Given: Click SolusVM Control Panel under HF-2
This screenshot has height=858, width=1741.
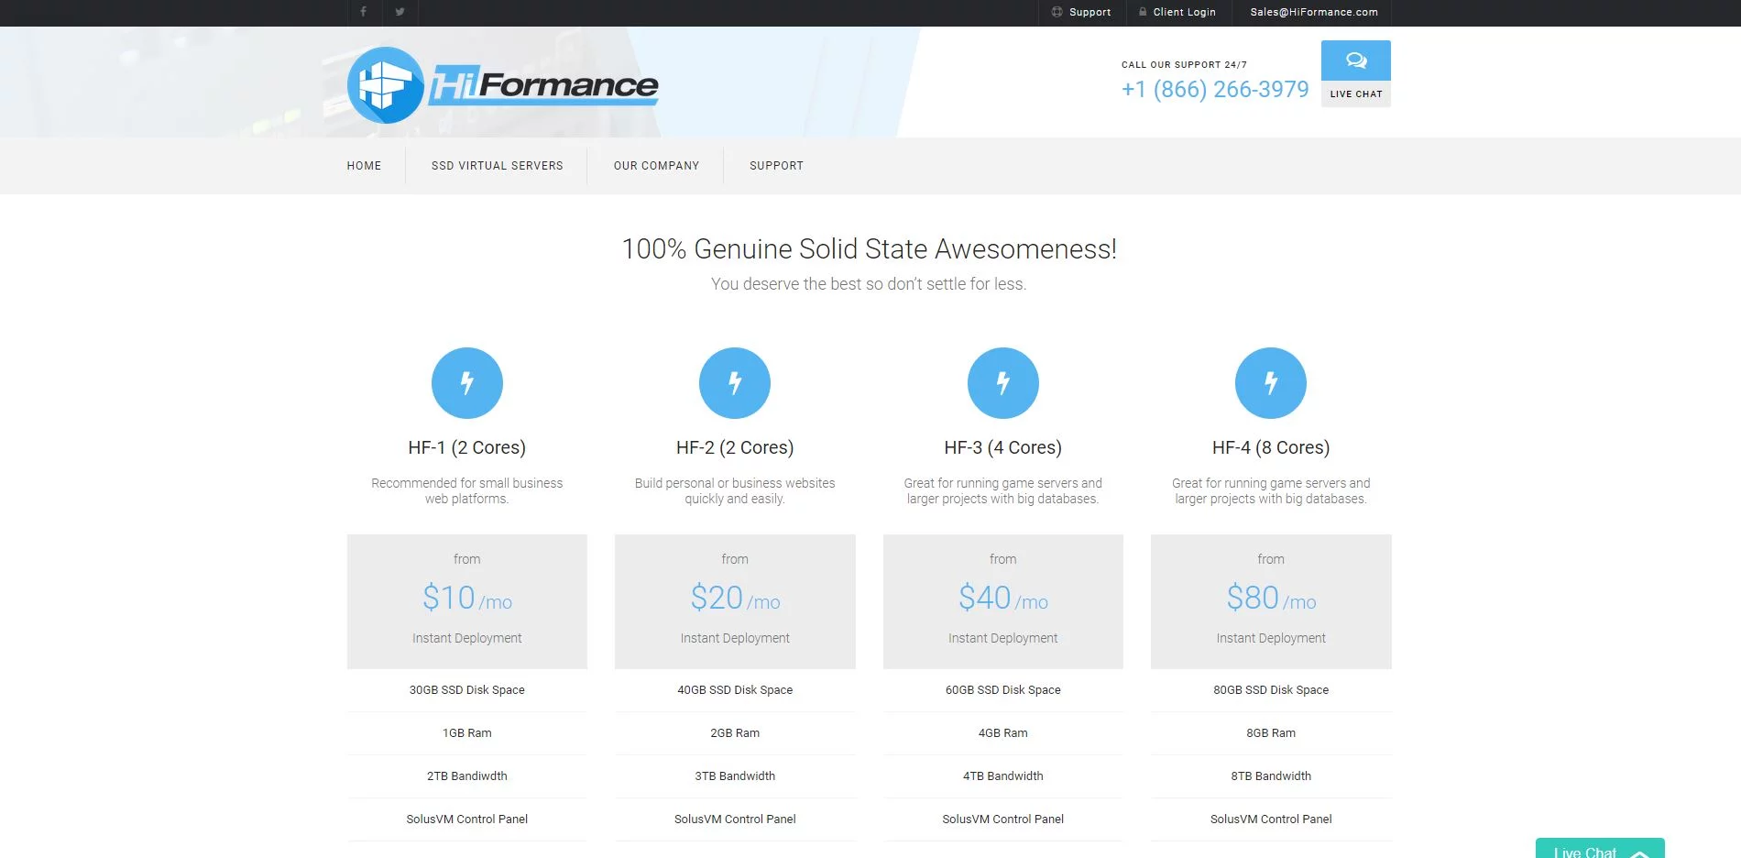Looking at the screenshot, I should (x=735, y=819).
